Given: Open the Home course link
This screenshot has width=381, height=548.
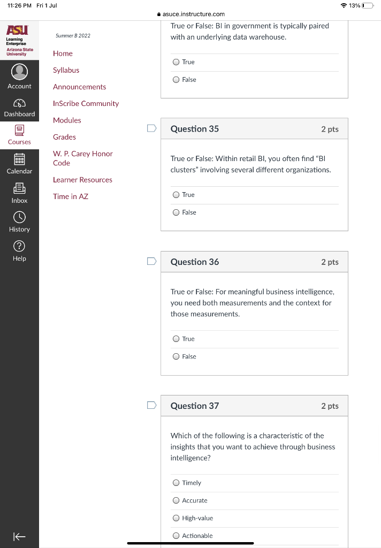Looking at the screenshot, I should pyautogui.click(x=63, y=54).
